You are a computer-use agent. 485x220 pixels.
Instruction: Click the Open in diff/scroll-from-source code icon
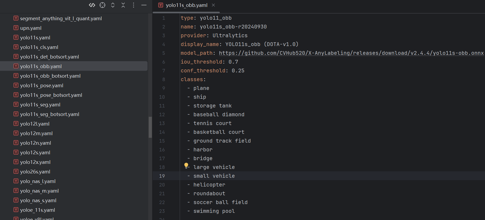[x=92, y=5]
